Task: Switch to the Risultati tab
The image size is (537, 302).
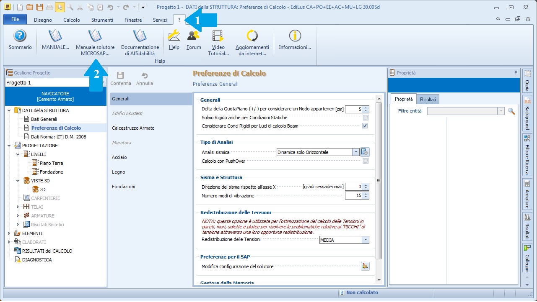Action: (428, 100)
